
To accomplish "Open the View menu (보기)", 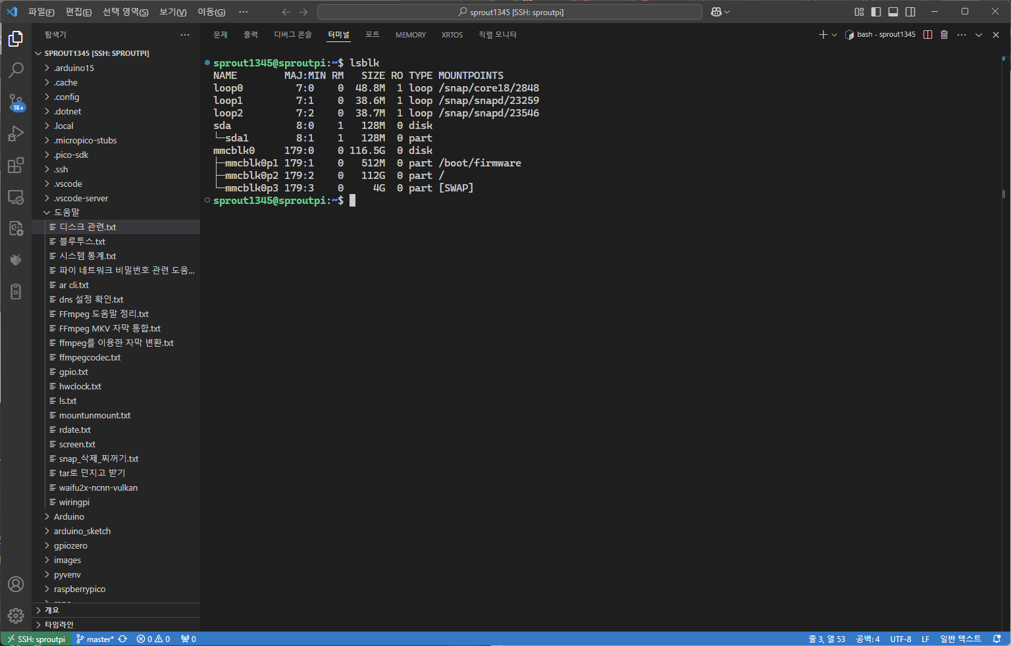I will tap(173, 12).
